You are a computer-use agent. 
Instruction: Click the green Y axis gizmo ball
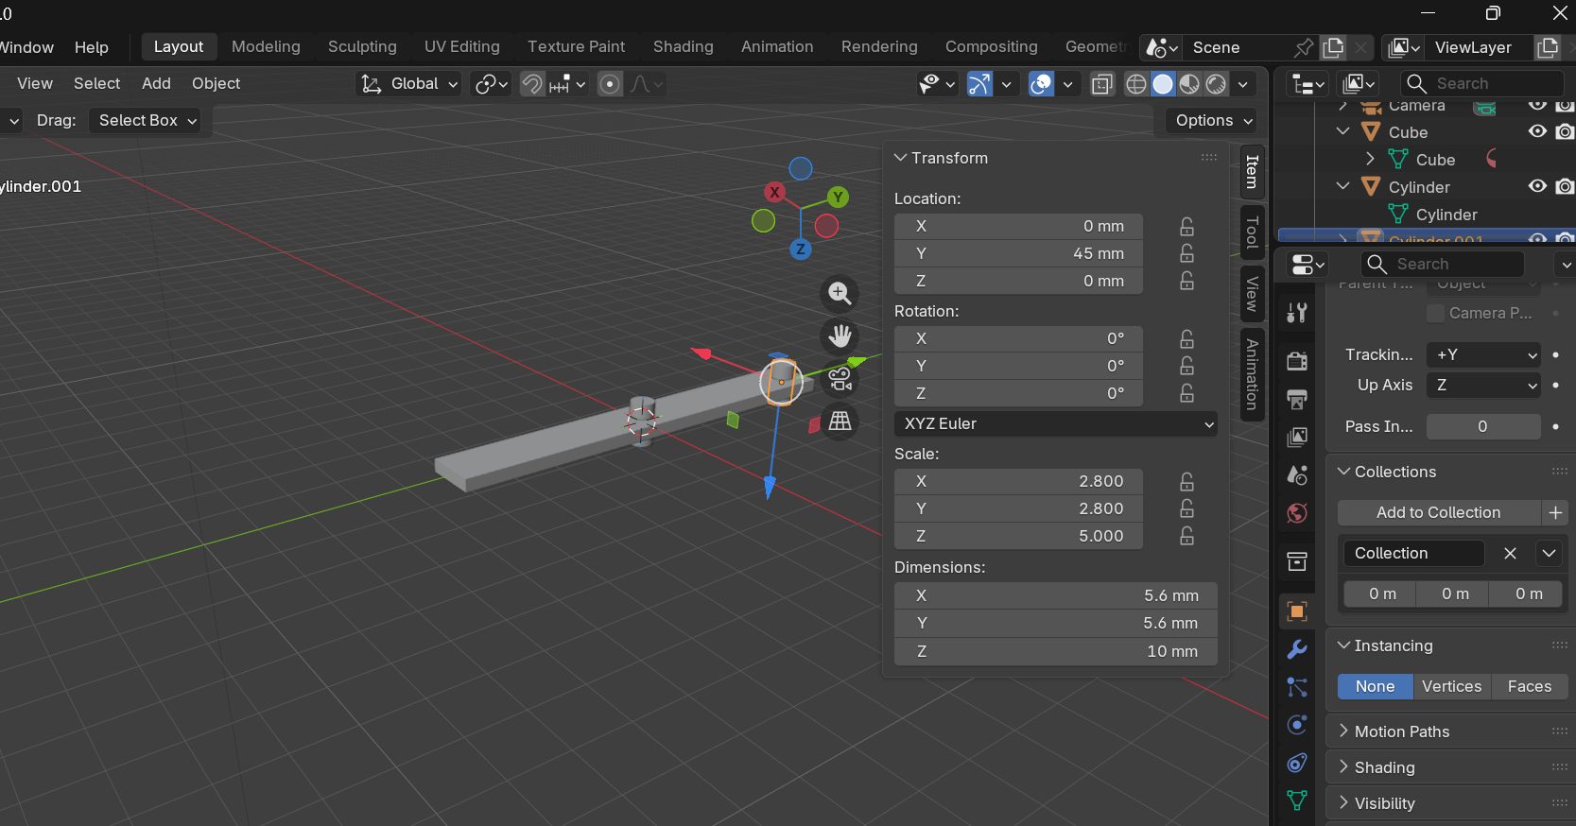838,197
